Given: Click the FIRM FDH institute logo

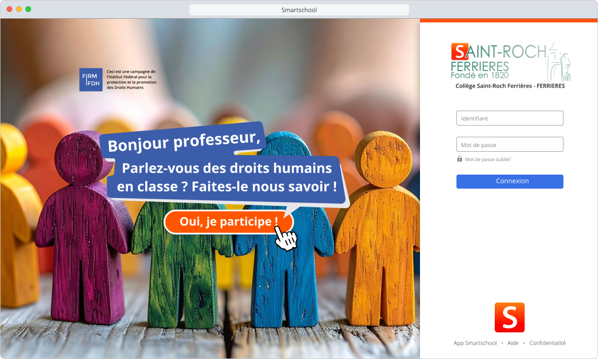Looking at the screenshot, I should coord(91,80).
